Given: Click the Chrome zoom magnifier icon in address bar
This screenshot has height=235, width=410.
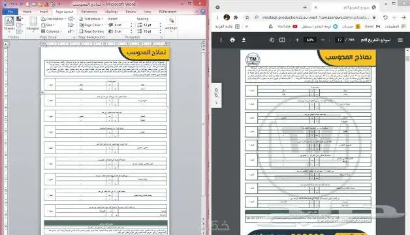Looking at the screenshot, I should click(256, 17).
